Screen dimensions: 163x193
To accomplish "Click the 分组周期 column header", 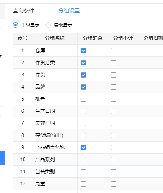I will tap(150, 39).
